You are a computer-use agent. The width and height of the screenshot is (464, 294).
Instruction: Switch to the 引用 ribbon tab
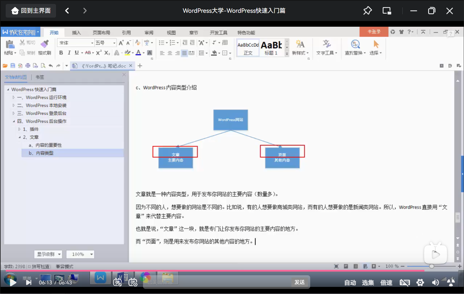(x=126, y=33)
